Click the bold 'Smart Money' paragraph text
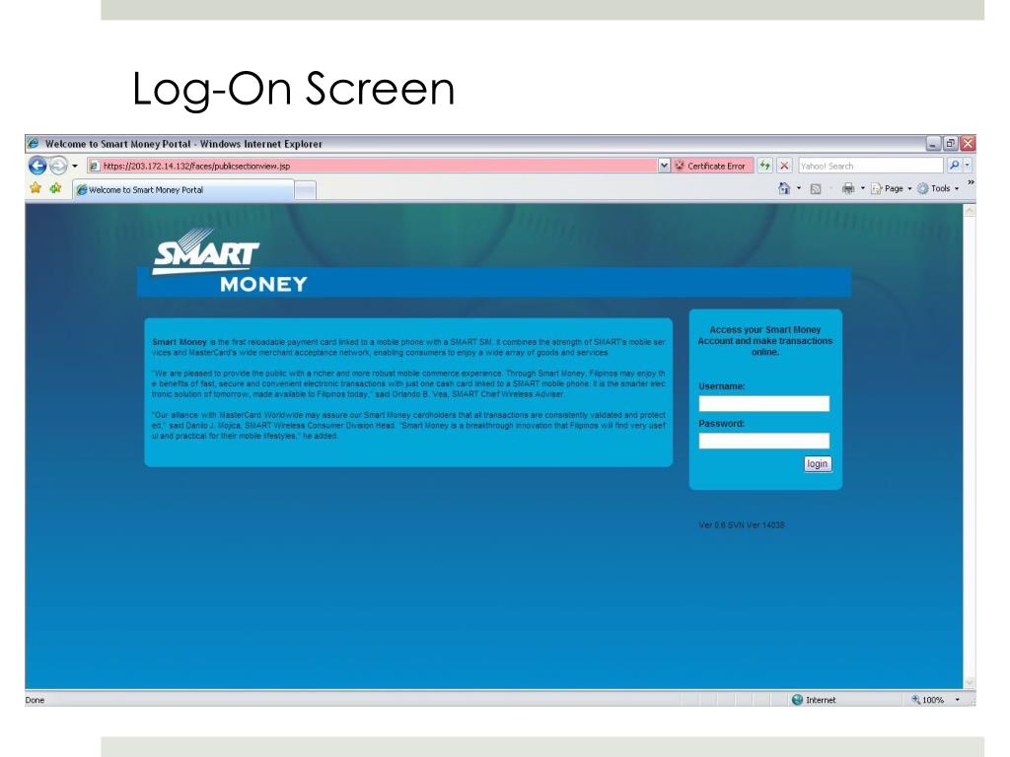 (180, 342)
